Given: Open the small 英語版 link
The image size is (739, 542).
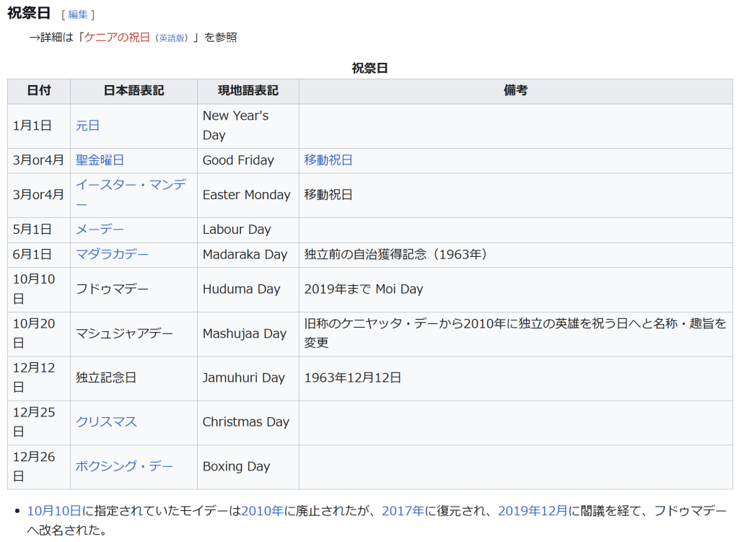Looking at the screenshot, I should [x=172, y=38].
